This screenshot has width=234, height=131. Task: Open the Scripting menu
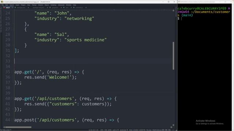53,5
